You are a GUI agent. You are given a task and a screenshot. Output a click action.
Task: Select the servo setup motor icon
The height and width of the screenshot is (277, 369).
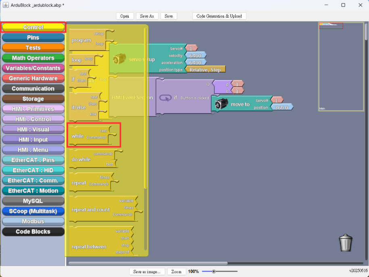coord(119,59)
